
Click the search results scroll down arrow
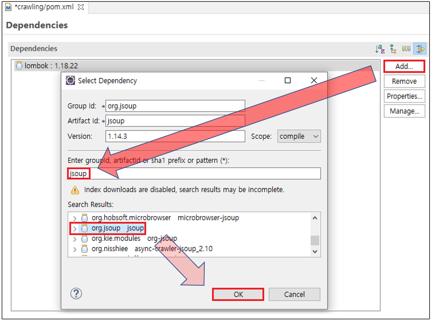[x=315, y=251]
